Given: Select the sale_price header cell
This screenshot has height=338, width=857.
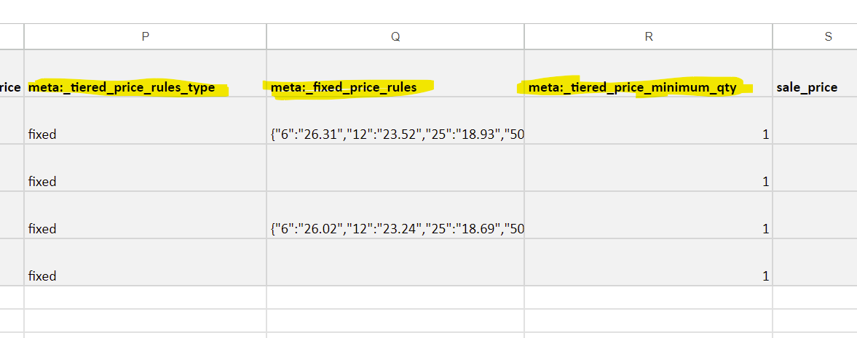Looking at the screenshot, I should point(815,73).
